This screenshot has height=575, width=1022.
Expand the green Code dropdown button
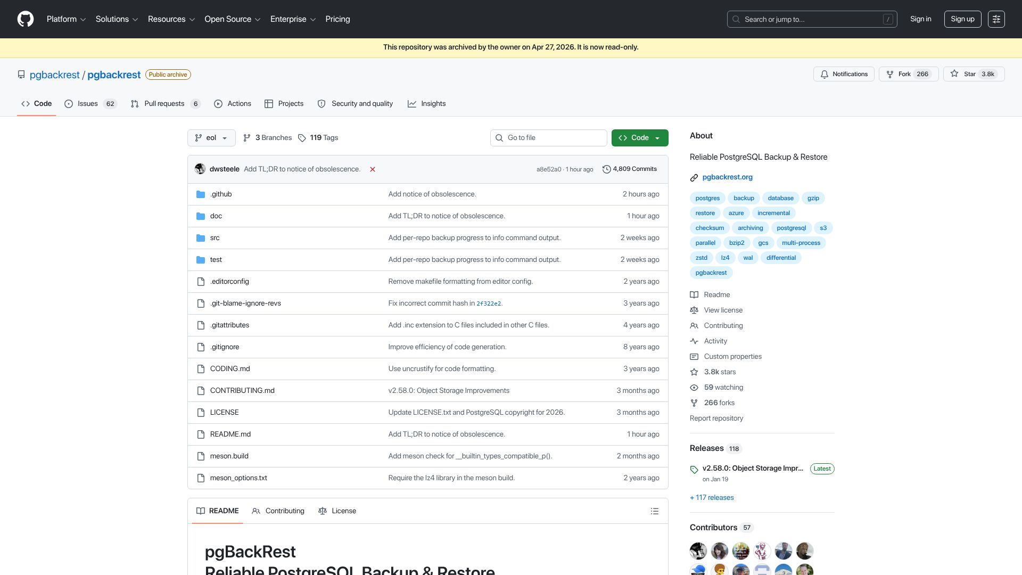click(640, 138)
